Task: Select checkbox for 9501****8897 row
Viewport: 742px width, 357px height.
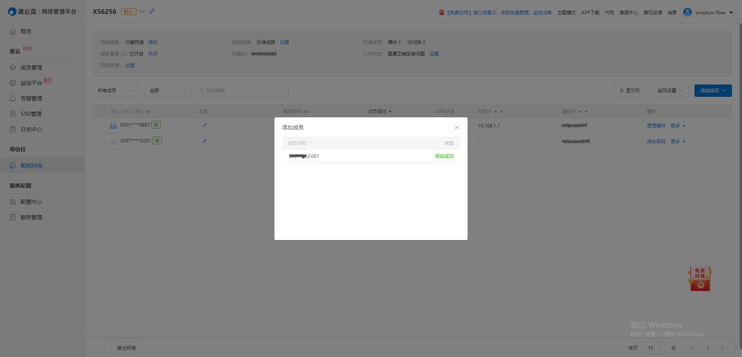Action: [102, 125]
